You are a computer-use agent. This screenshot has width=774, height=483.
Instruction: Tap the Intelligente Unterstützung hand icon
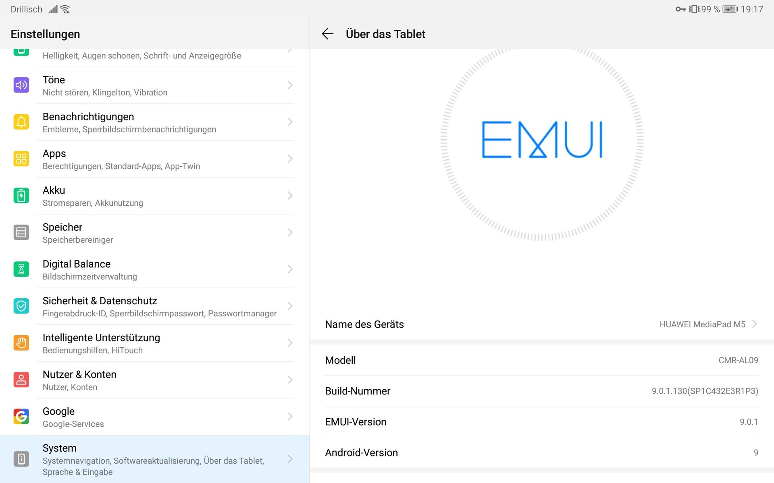(21, 343)
